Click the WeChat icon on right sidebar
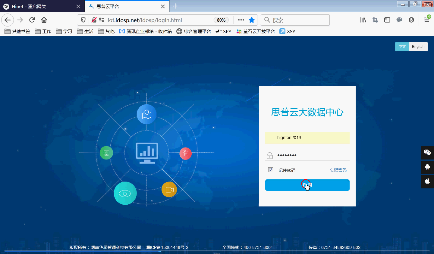 [427, 153]
